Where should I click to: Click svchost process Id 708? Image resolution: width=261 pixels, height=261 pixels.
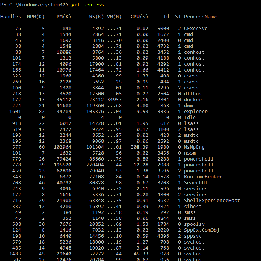(x=165, y=242)
